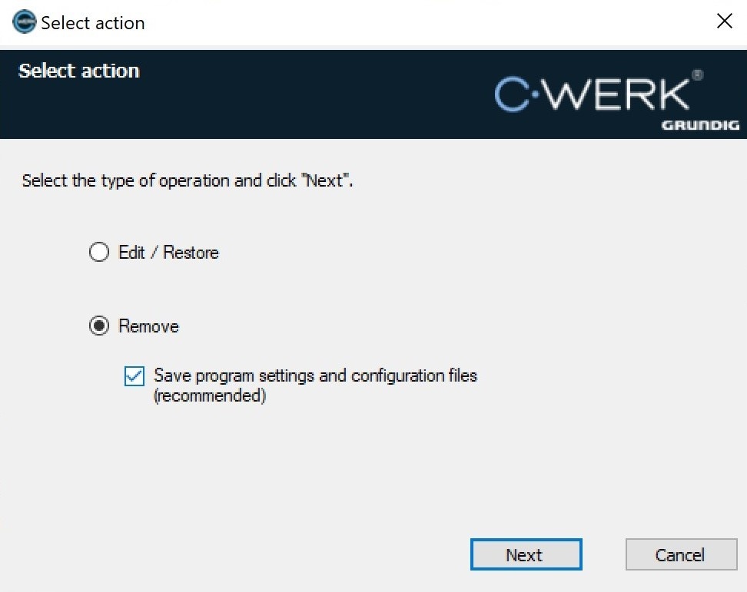Click the empty title bar area
Image resolution: width=747 pixels, height=592 pixels.
[x=423, y=22]
